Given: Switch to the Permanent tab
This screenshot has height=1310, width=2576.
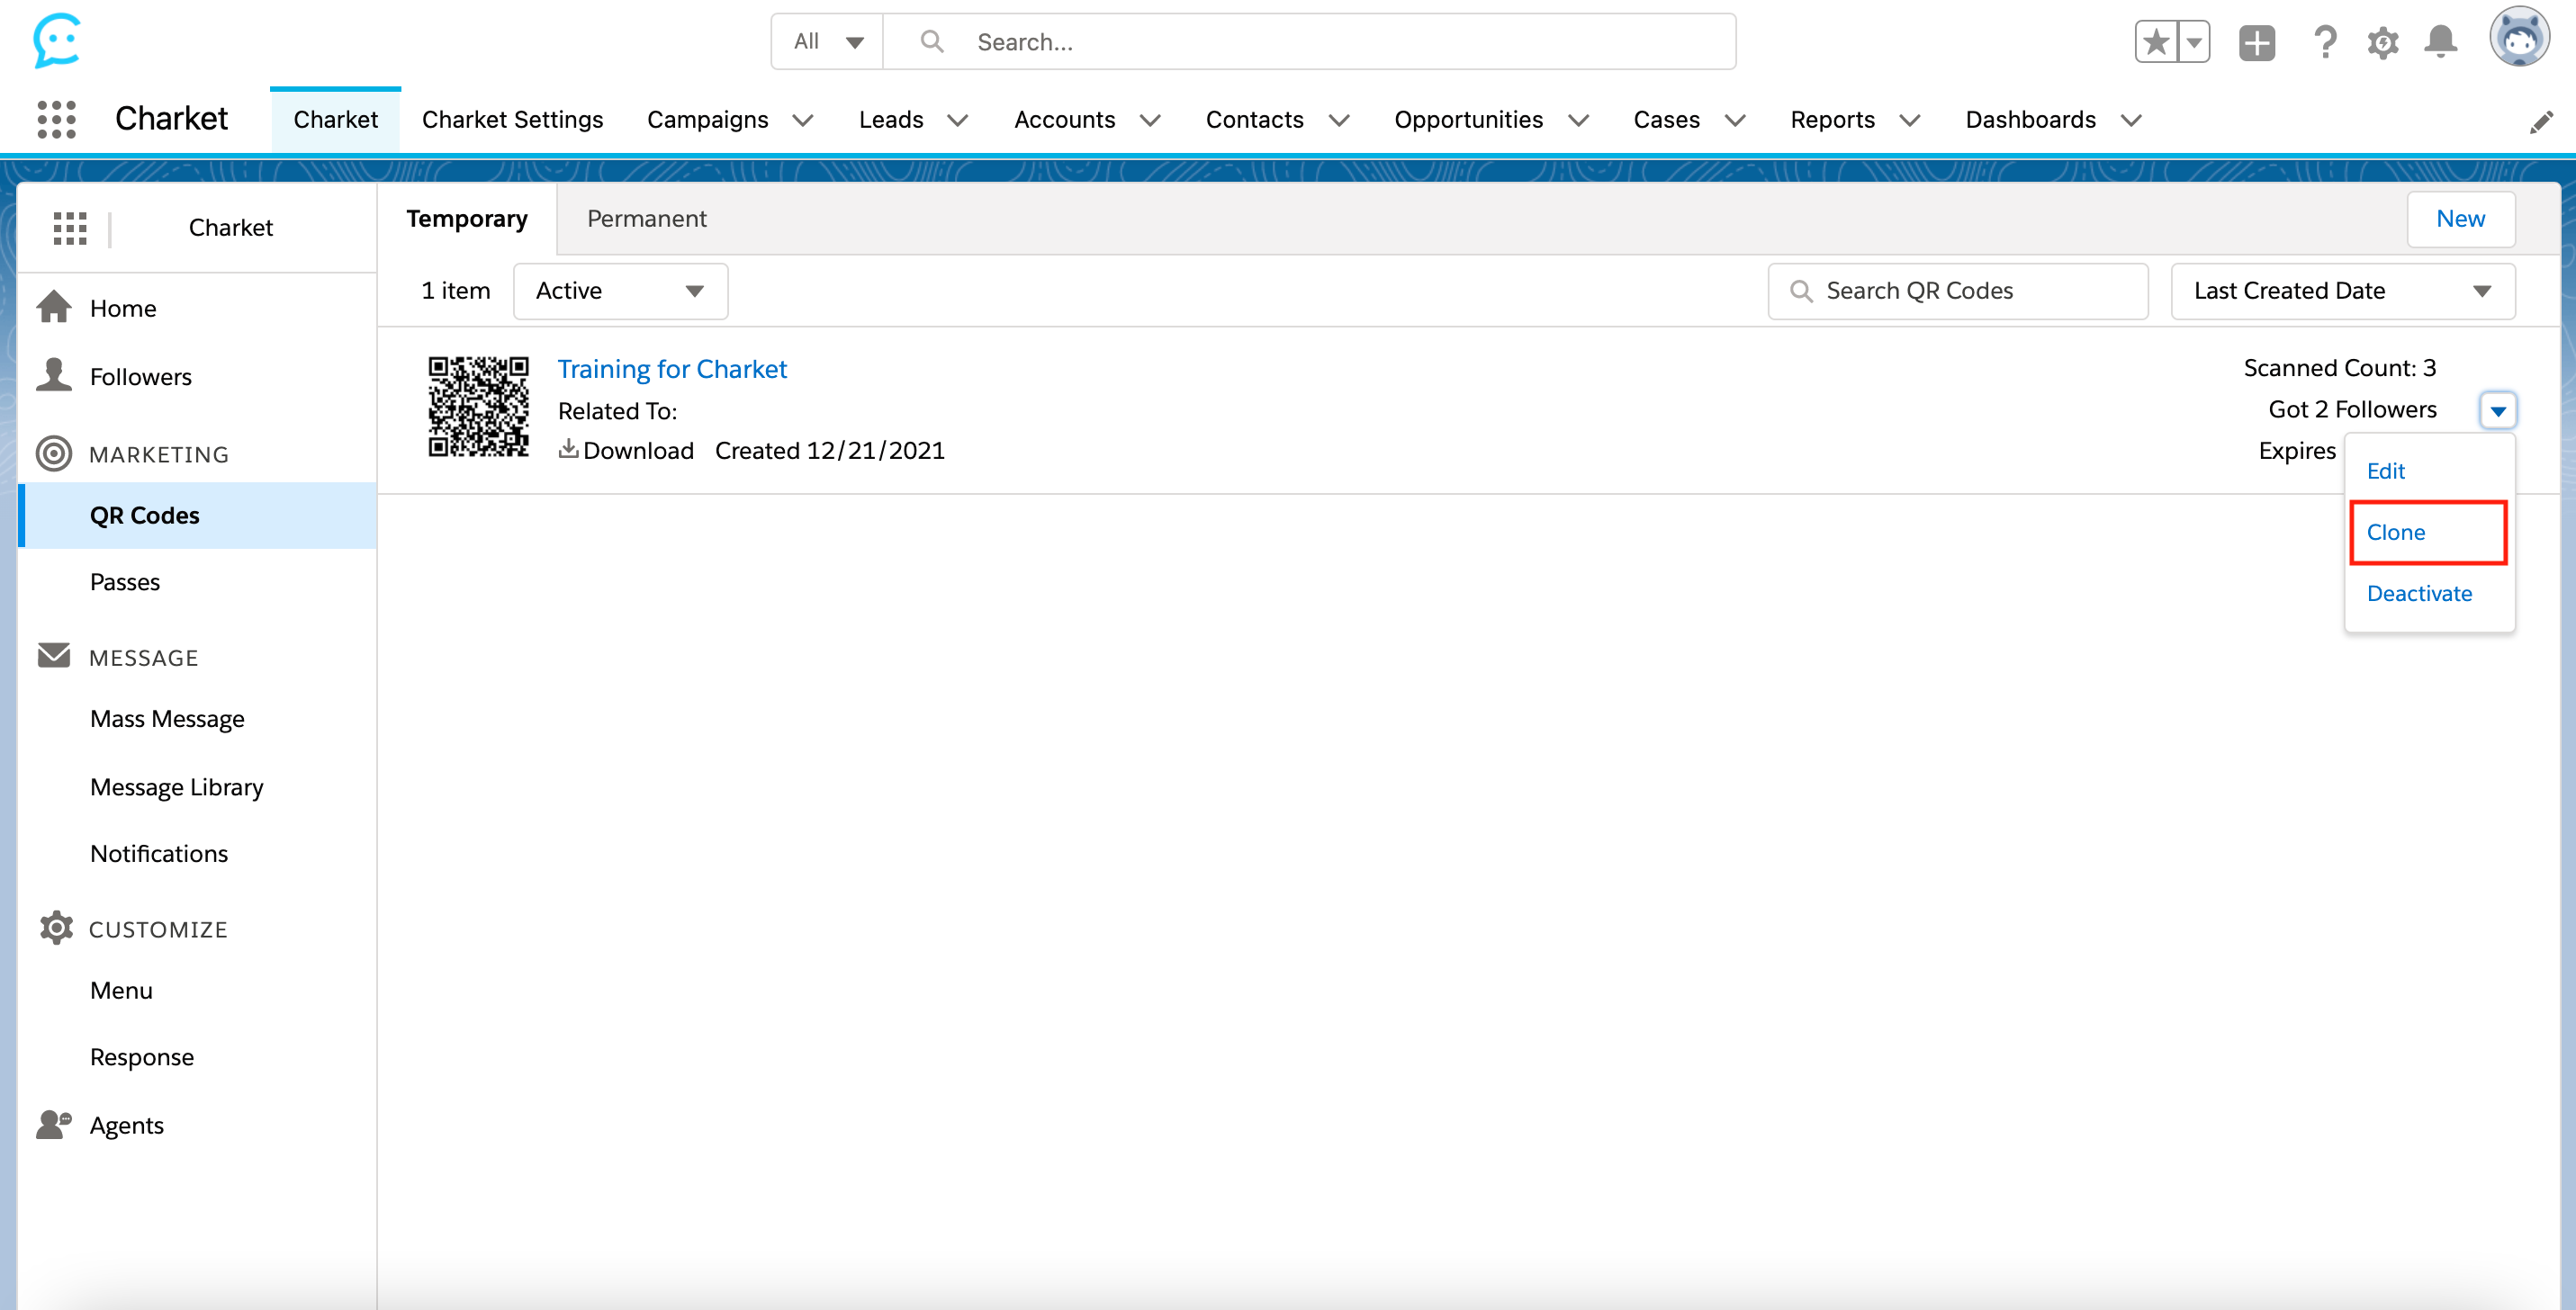Looking at the screenshot, I should point(646,219).
